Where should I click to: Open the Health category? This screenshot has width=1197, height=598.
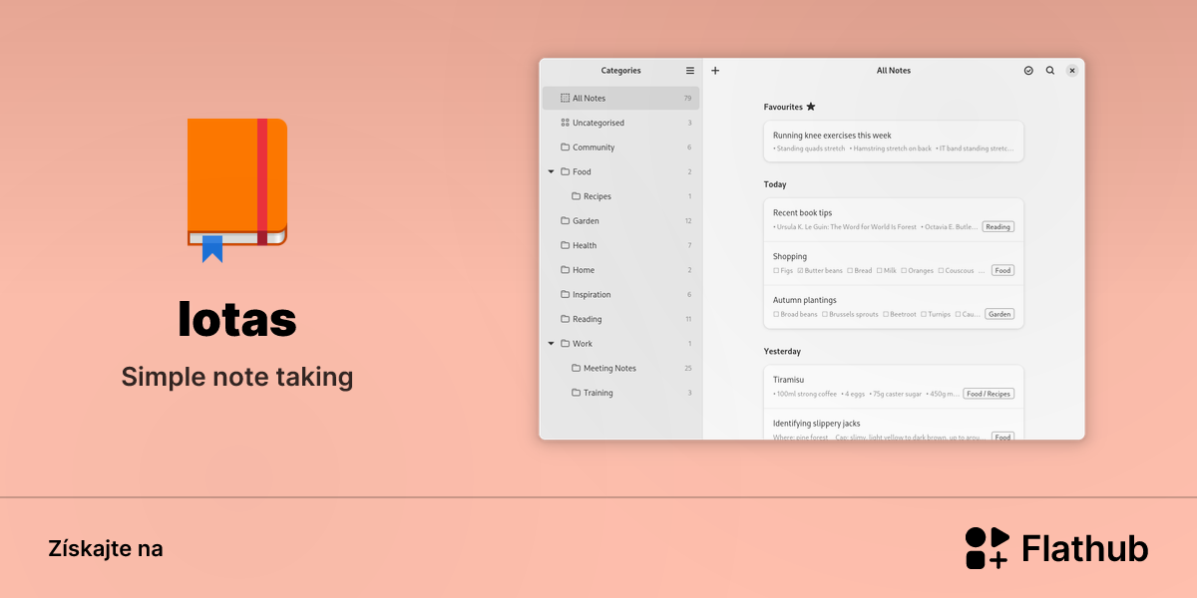(620, 245)
